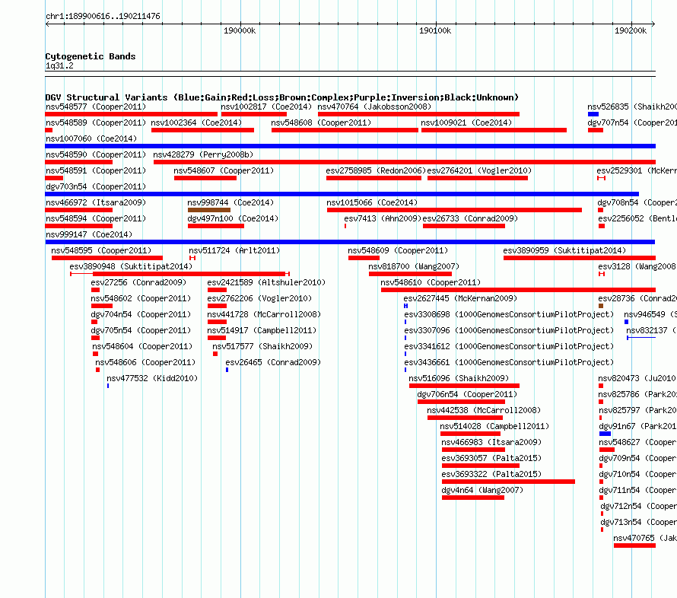Click the blue gain bar under dgv91n67
Screen dimensions: 677x598
605,434
